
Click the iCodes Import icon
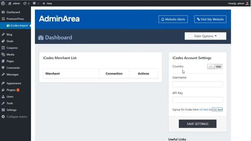pos(8,25)
